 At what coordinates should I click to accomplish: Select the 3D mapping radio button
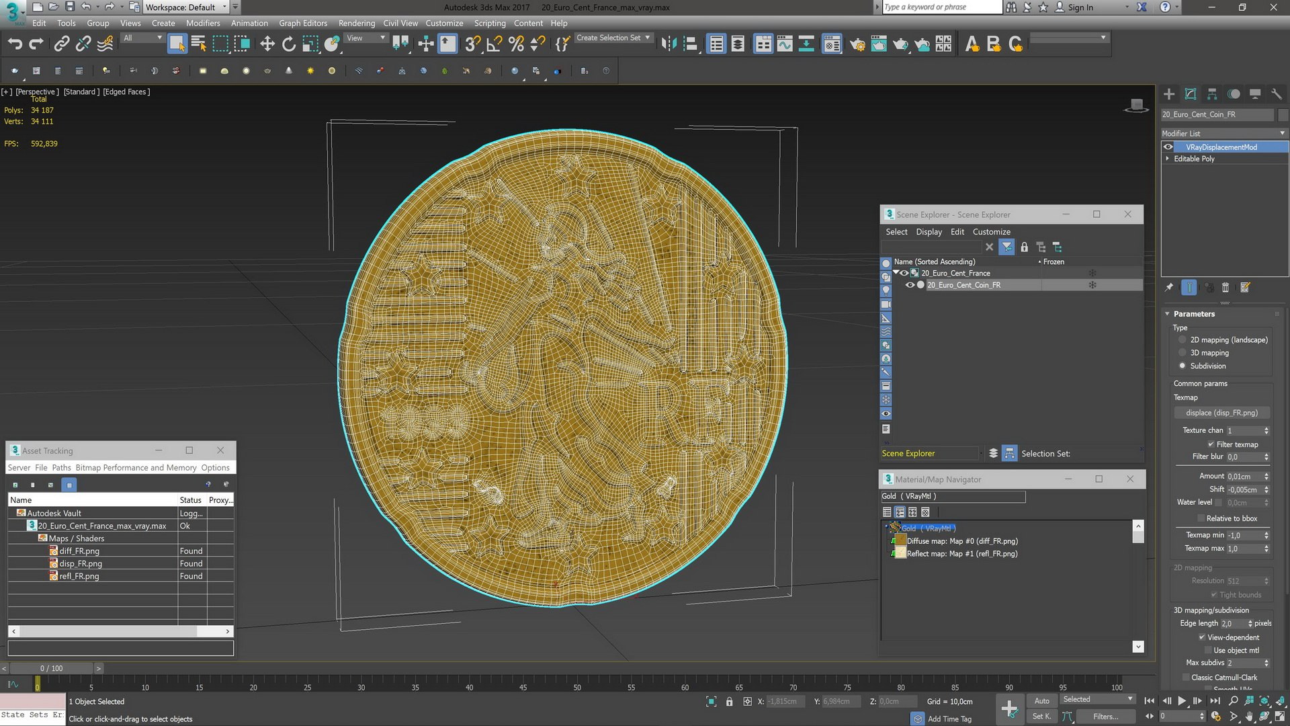pyautogui.click(x=1182, y=353)
